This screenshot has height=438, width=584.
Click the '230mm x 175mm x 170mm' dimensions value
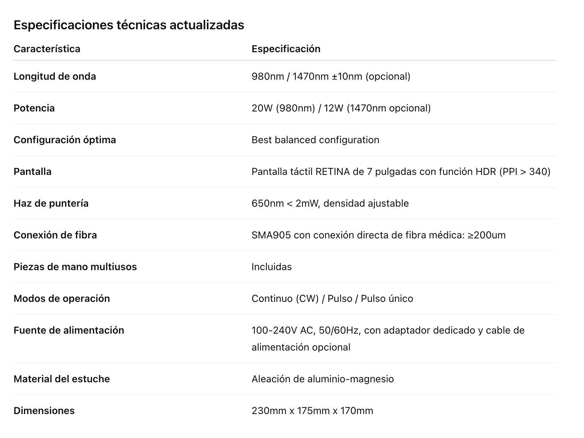[x=312, y=410]
